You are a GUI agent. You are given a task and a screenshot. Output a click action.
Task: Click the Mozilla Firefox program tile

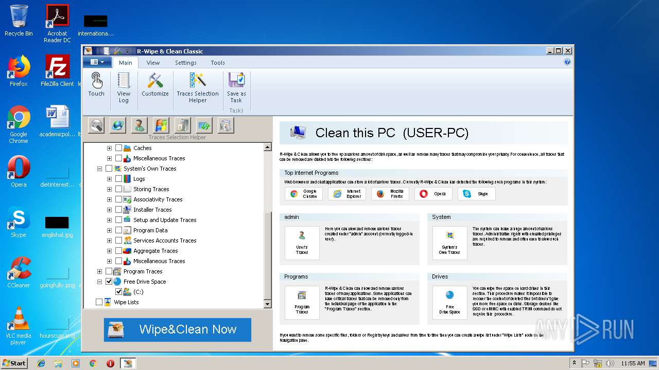click(x=390, y=194)
